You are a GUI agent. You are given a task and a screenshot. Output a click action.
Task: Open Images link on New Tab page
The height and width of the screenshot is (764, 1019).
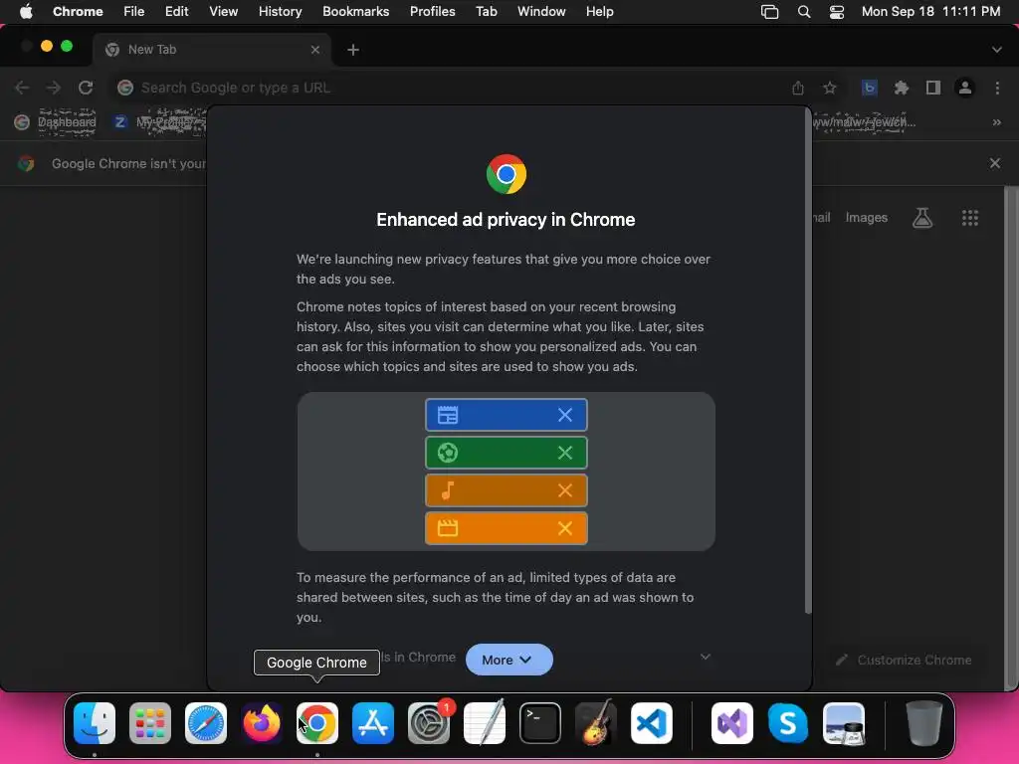(x=867, y=218)
